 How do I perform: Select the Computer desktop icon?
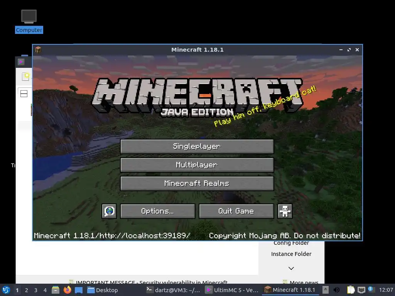pyautogui.click(x=29, y=22)
